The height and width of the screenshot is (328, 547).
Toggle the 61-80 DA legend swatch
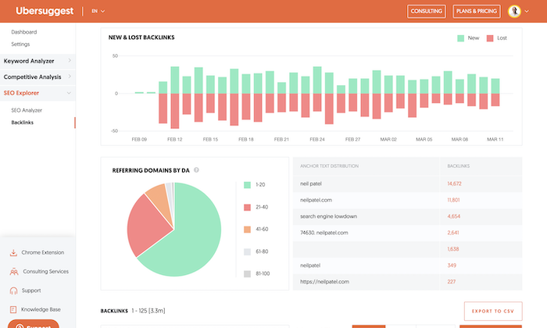[247, 251]
